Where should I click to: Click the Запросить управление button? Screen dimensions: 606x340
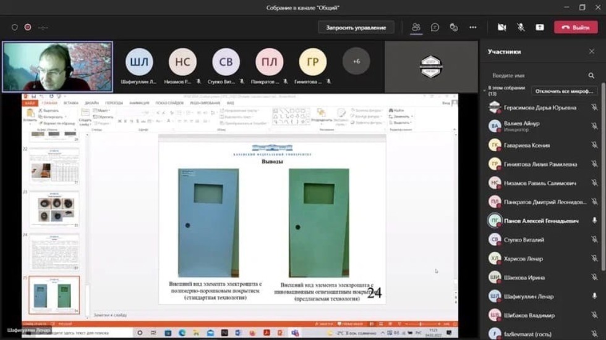click(356, 27)
